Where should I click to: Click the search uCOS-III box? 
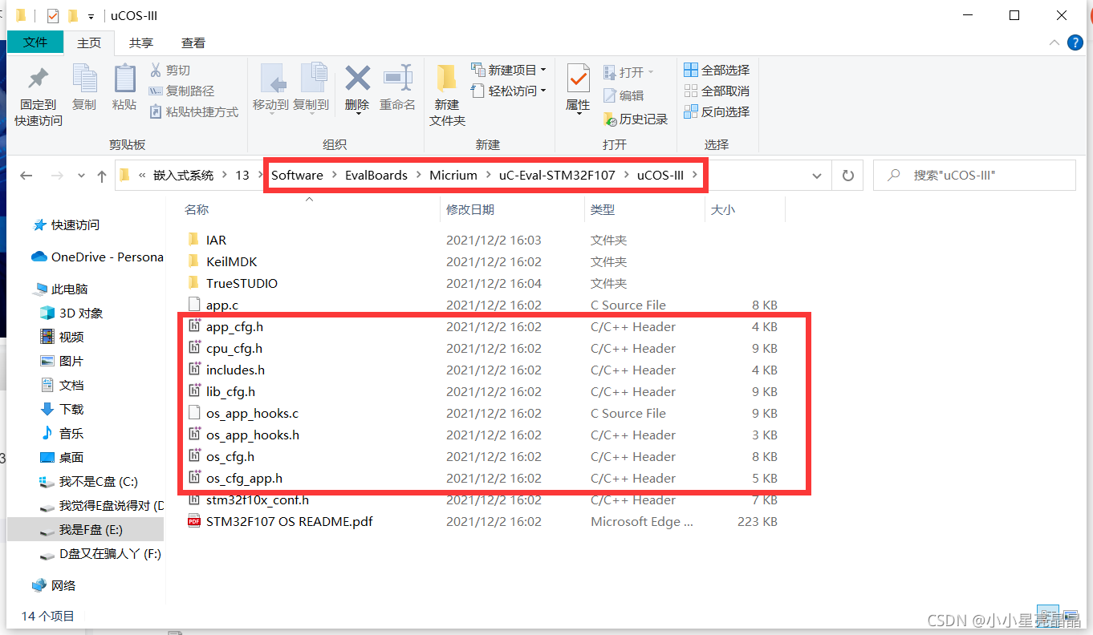coord(974,176)
